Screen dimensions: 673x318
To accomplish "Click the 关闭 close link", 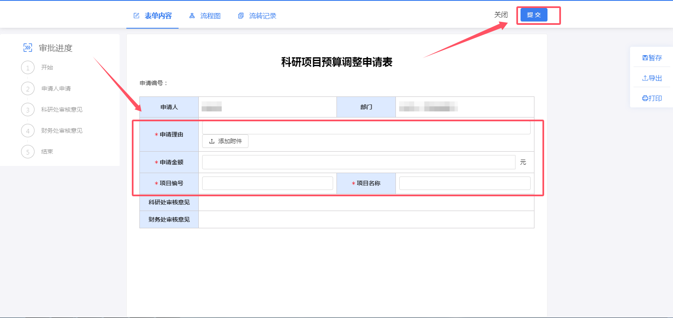I will point(501,15).
